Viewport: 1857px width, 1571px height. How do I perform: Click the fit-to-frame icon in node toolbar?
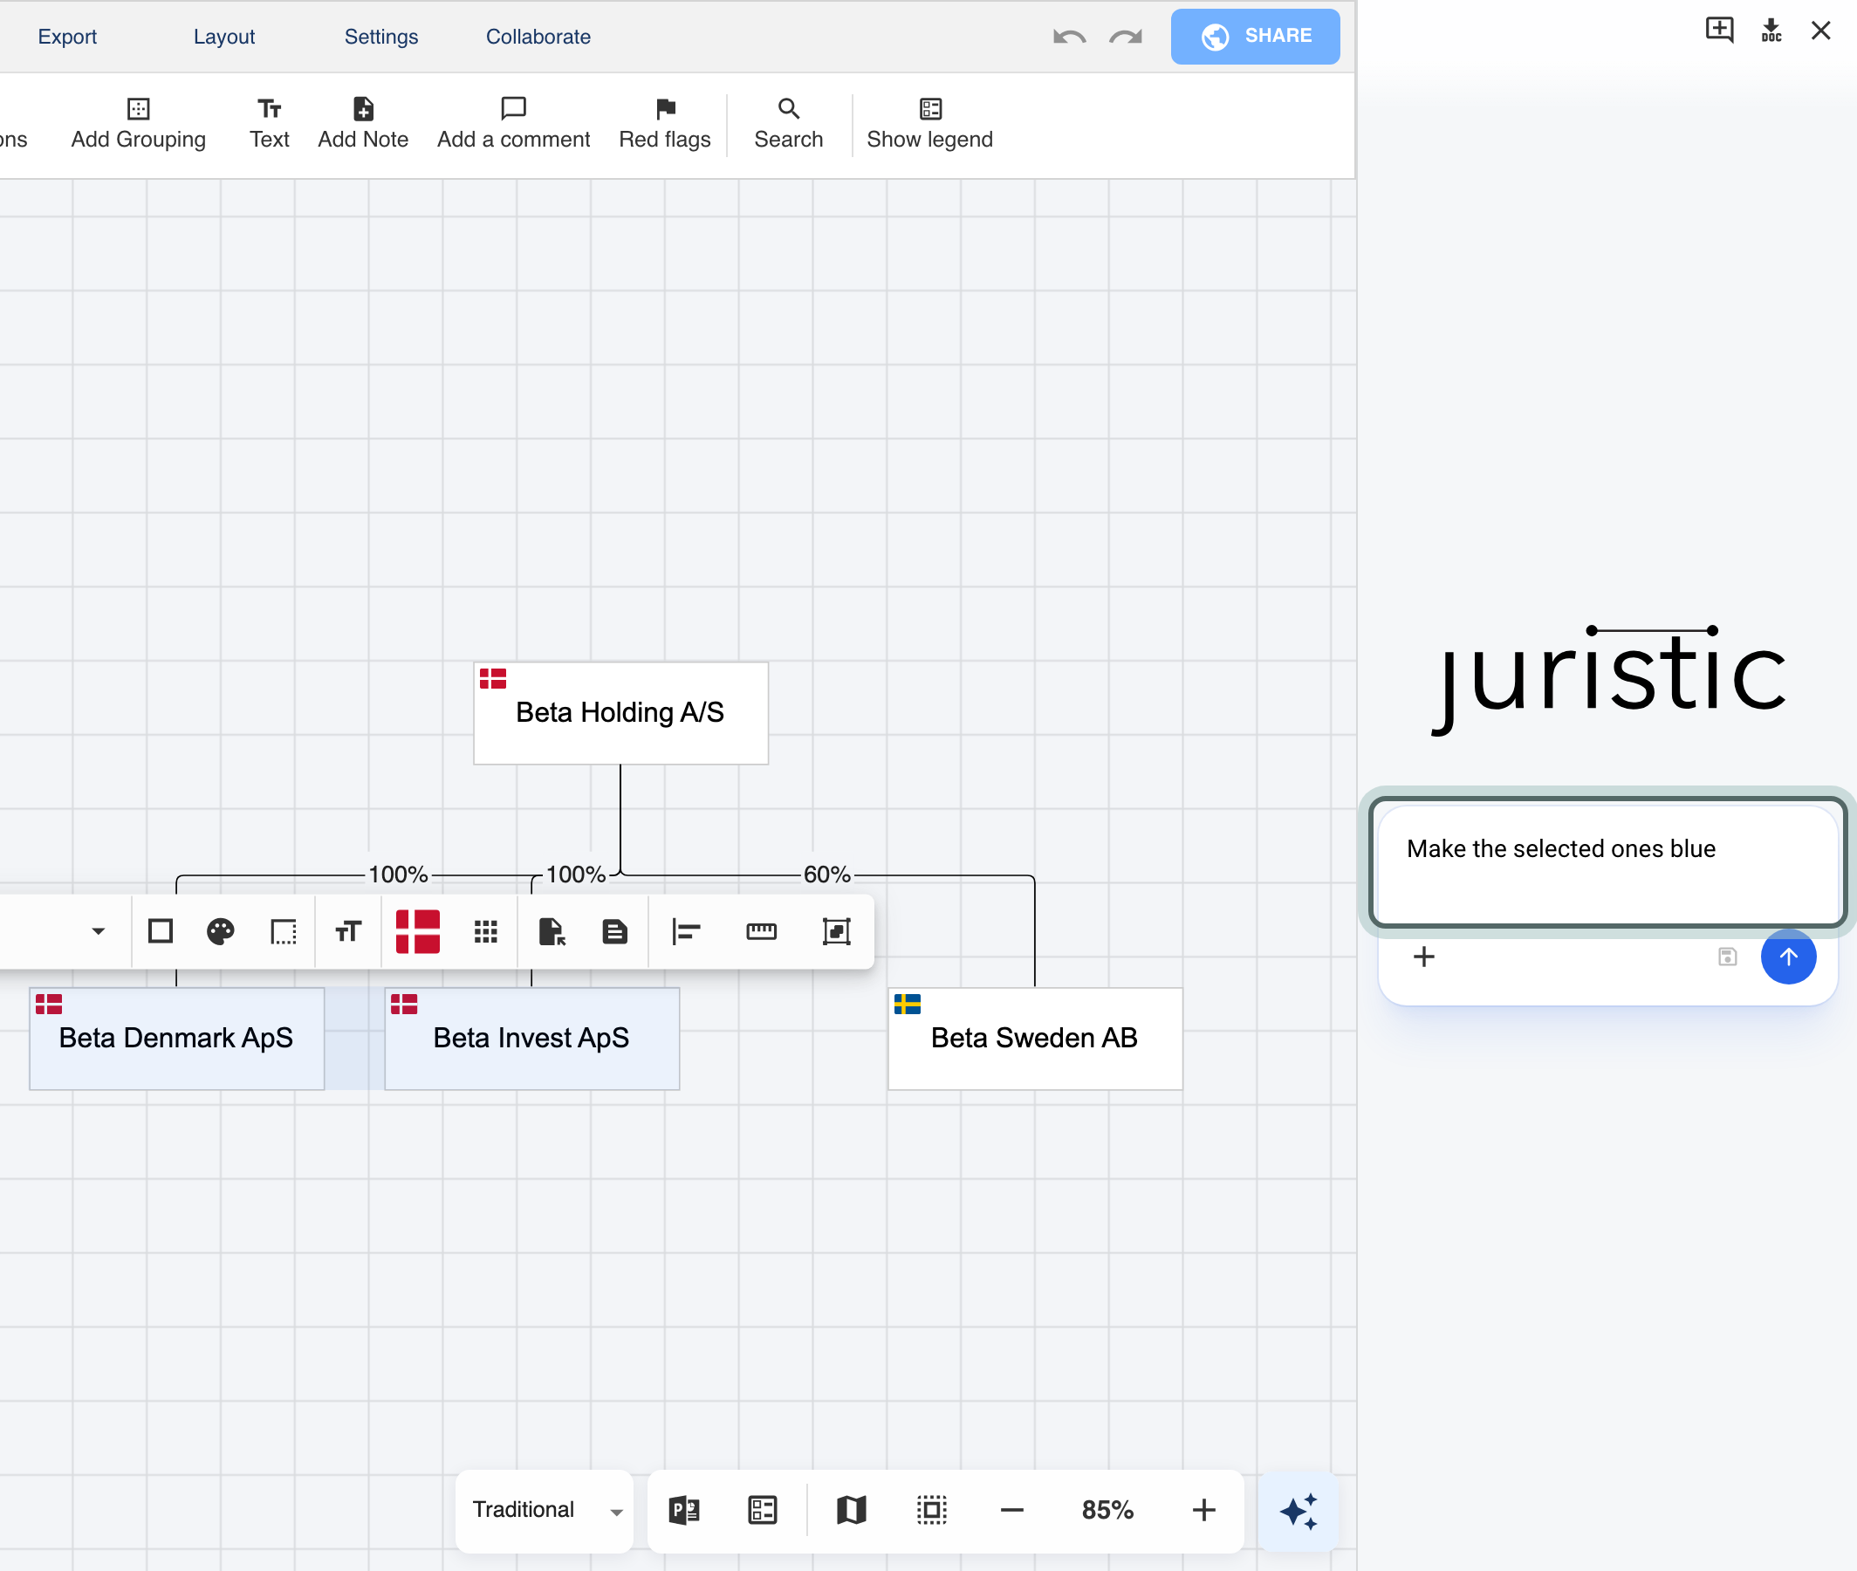click(837, 931)
